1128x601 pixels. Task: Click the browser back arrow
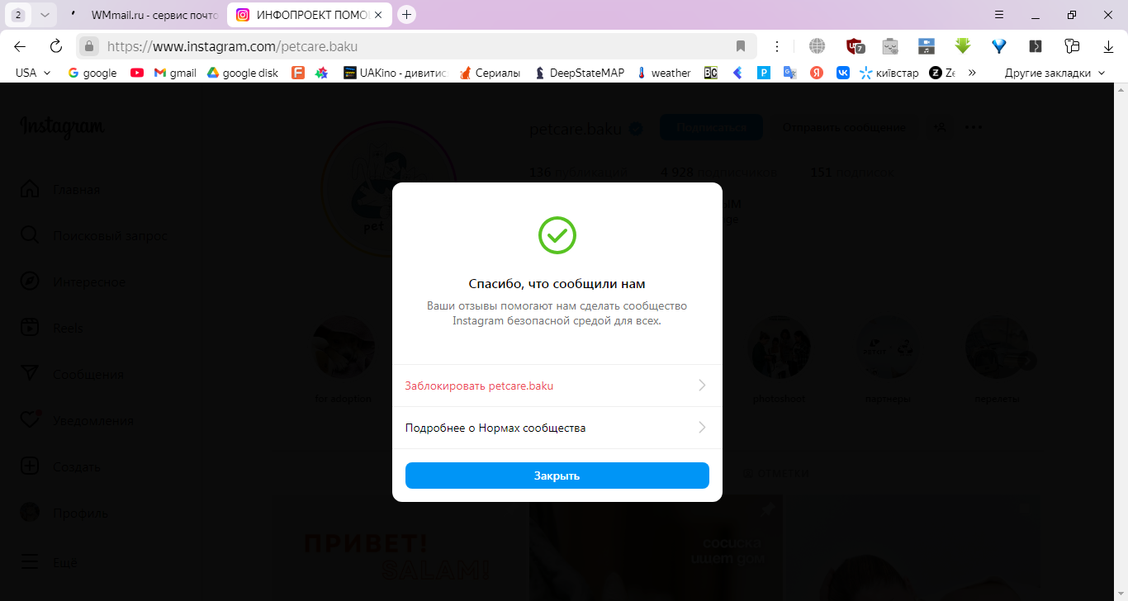coord(20,46)
